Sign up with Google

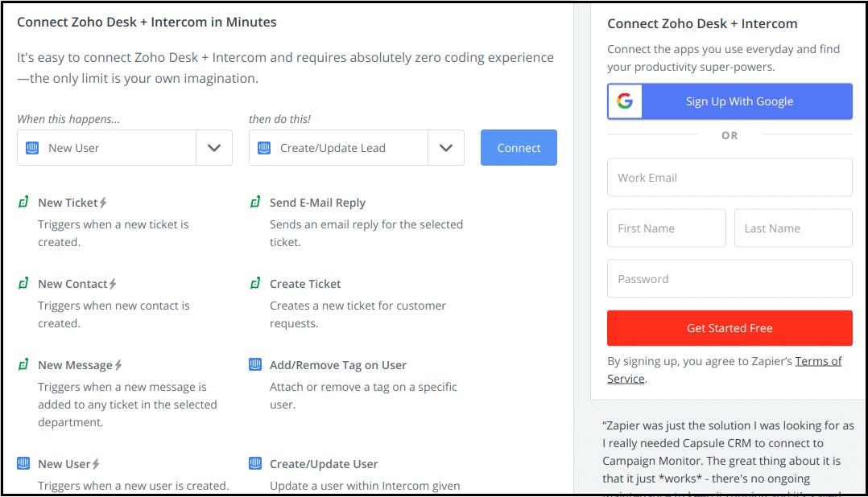[730, 101]
